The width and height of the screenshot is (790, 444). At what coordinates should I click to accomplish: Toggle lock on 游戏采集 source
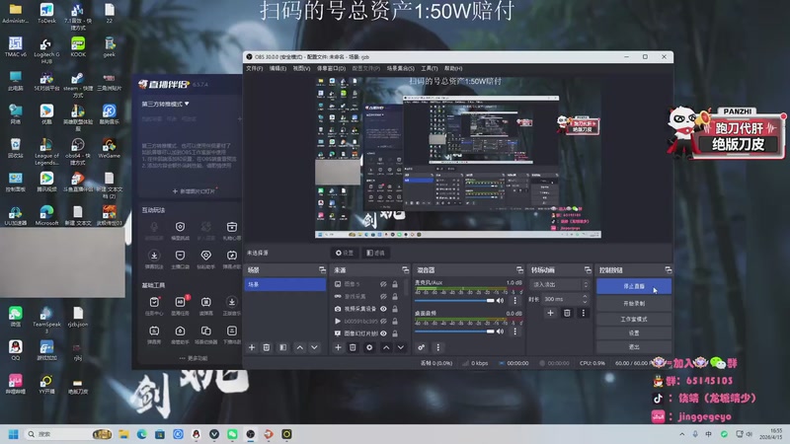395,297
